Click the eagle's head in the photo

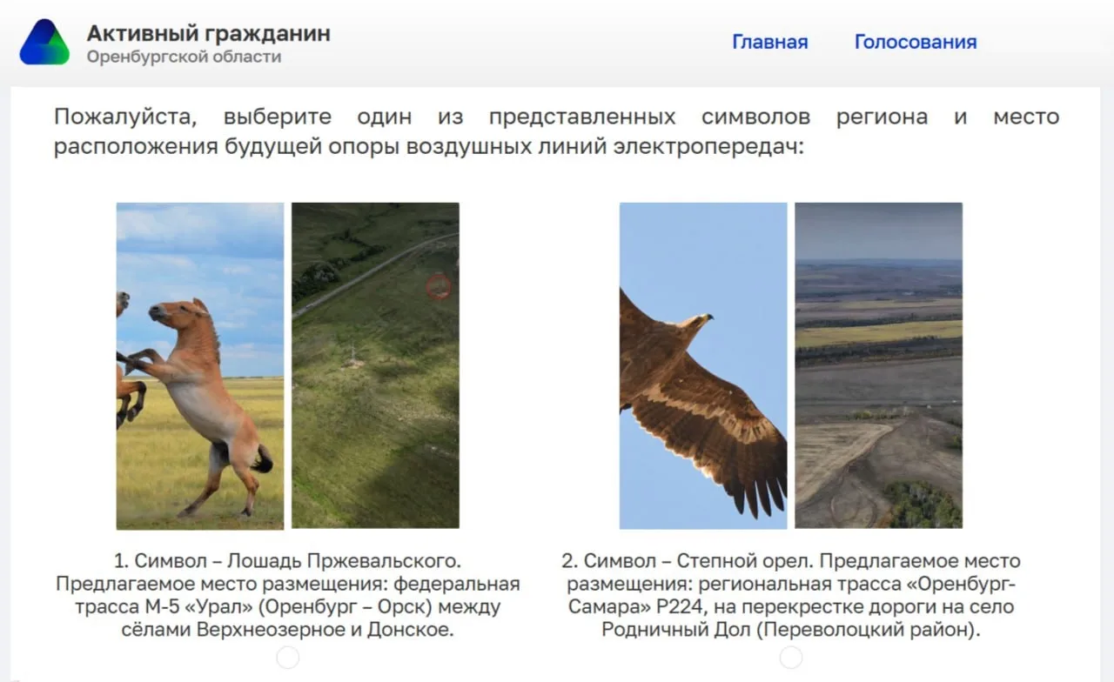click(696, 323)
